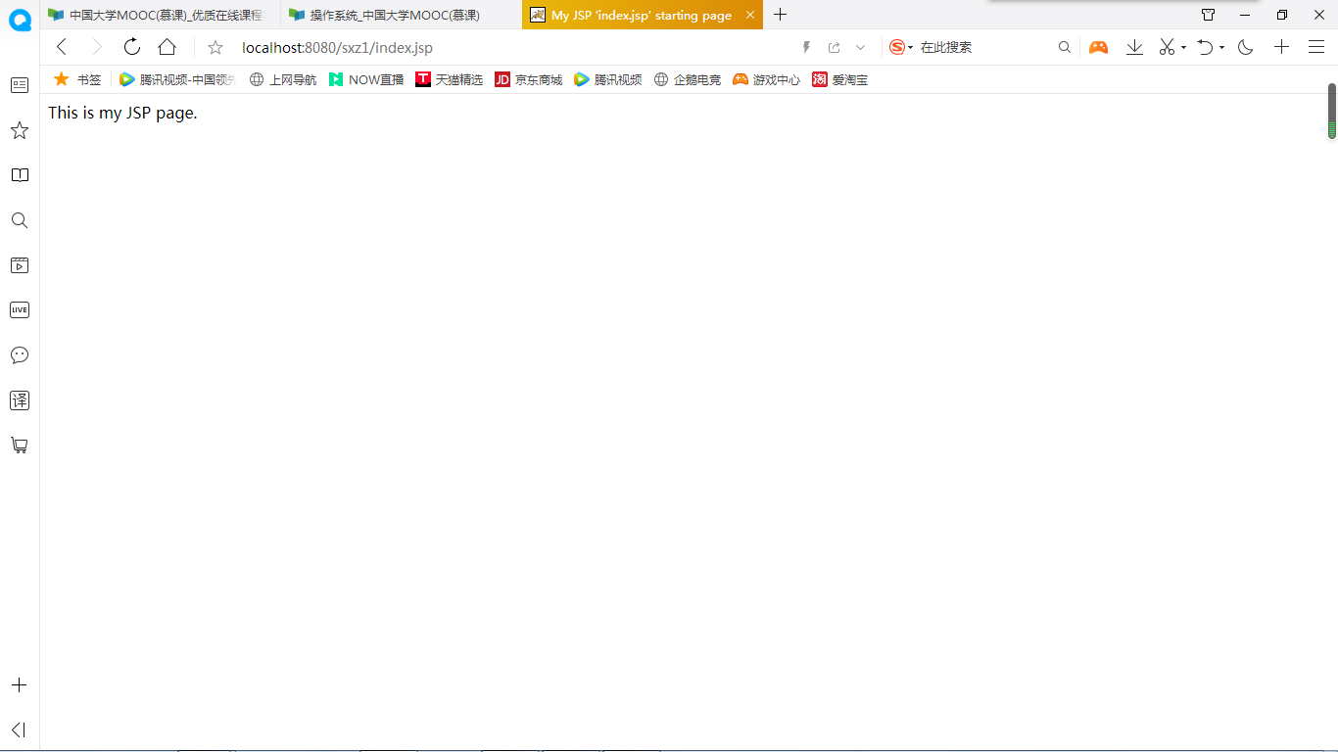Open the shopping cart icon in the sidebar
The image size is (1338, 752).
point(20,445)
